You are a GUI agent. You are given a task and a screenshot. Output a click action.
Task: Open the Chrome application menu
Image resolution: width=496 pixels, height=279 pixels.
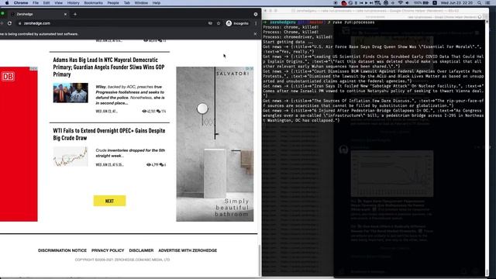pos(21,3)
